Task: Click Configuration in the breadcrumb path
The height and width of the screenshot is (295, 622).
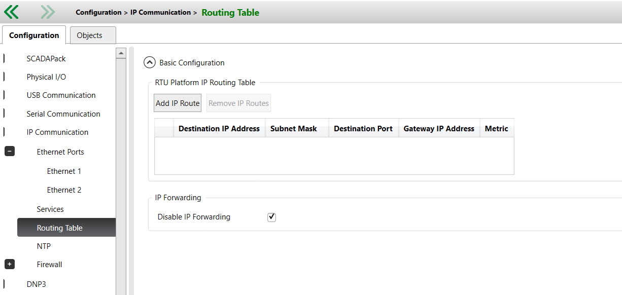Action: (x=98, y=12)
